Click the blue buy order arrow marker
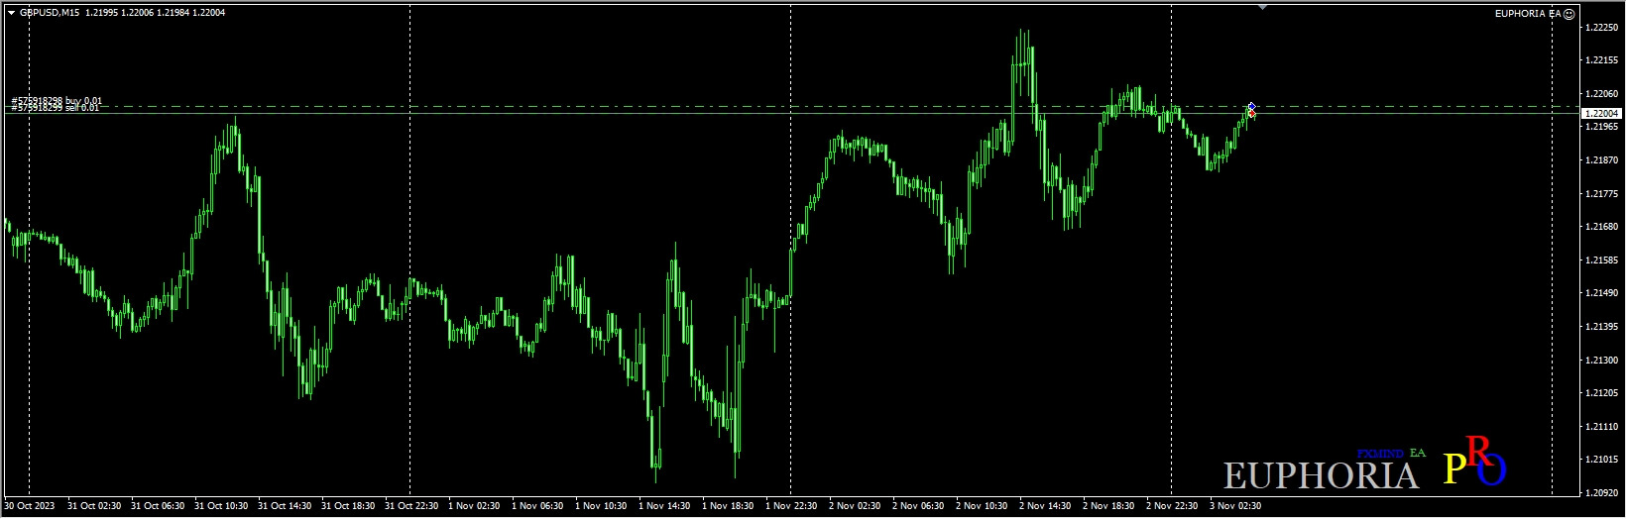Image resolution: width=1627 pixels, height=519 pixels. tap(1252, 106)
